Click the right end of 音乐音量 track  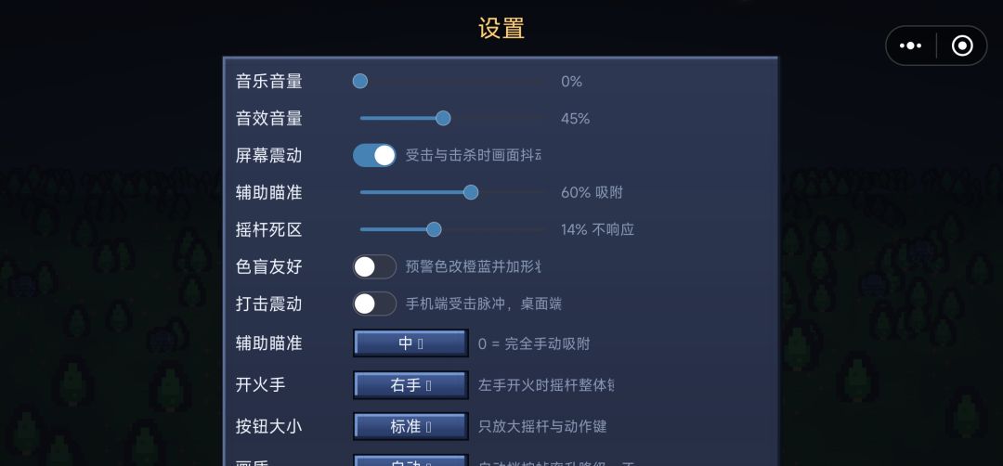click(541, 81)
